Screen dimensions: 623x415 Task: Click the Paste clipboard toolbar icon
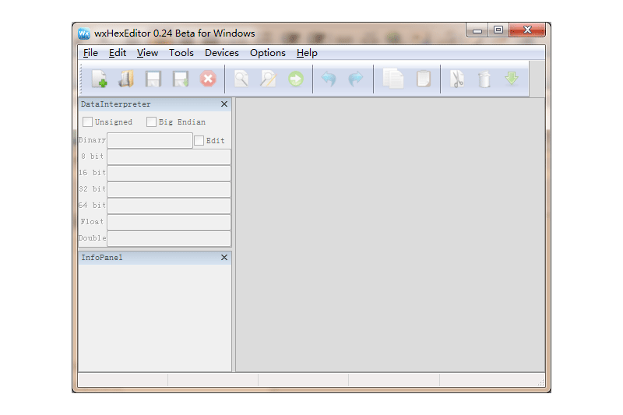[424, 79]
